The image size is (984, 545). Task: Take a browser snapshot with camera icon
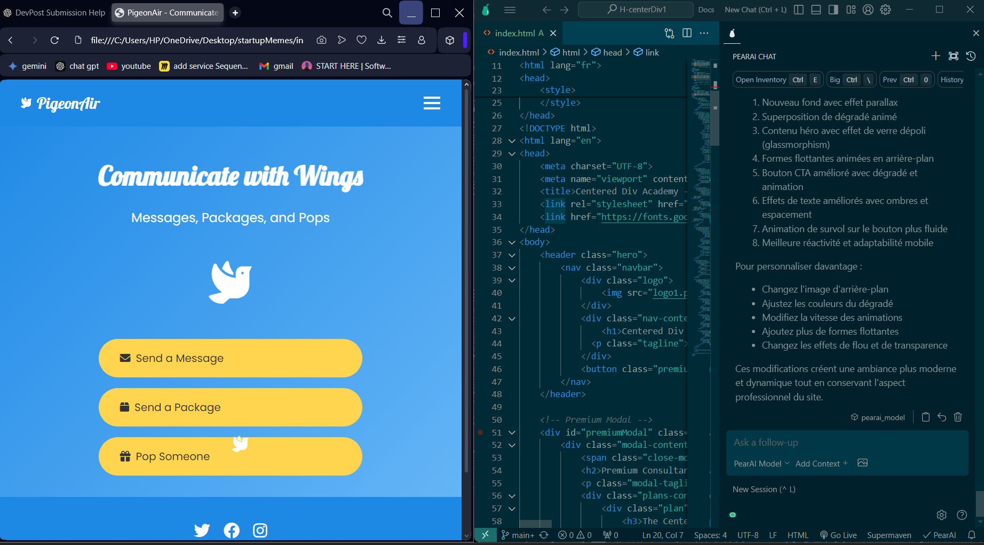[321, 40]
